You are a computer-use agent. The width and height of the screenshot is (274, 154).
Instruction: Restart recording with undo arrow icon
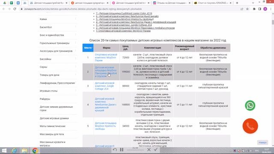pos(115,149)
